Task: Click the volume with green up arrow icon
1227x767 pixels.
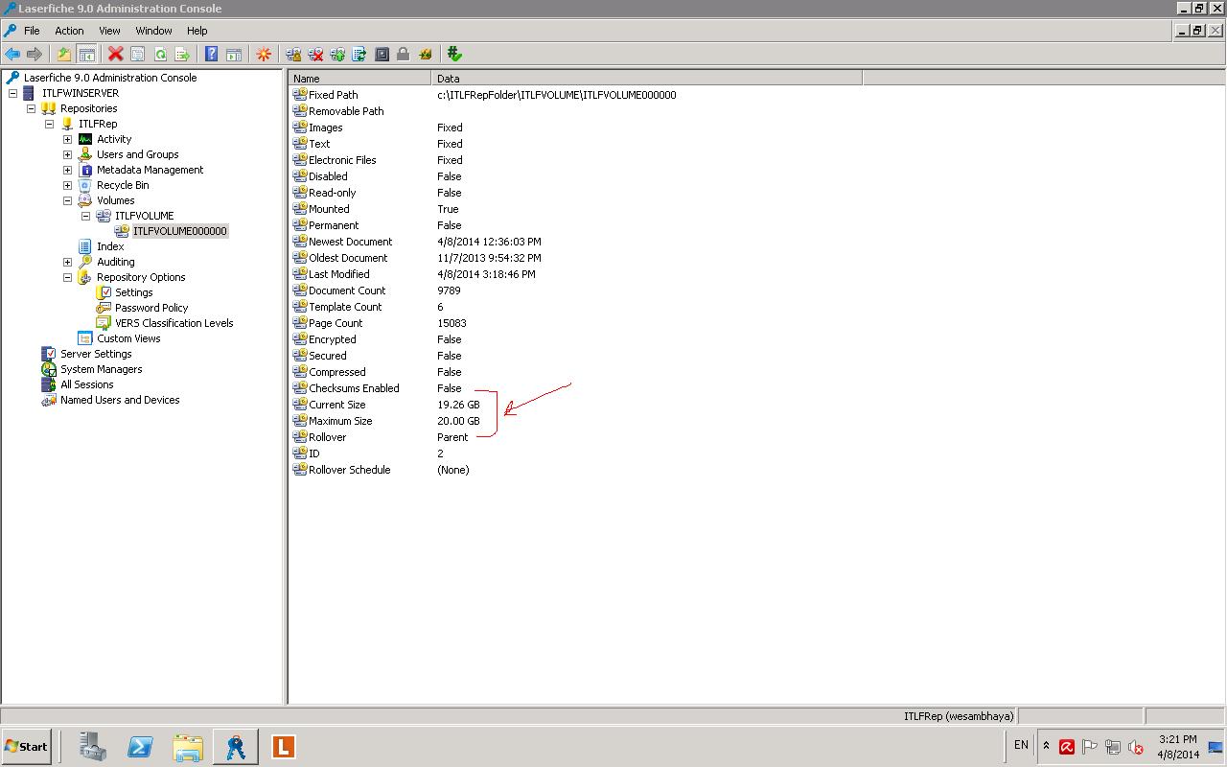Action: click(x=337, y=55)
